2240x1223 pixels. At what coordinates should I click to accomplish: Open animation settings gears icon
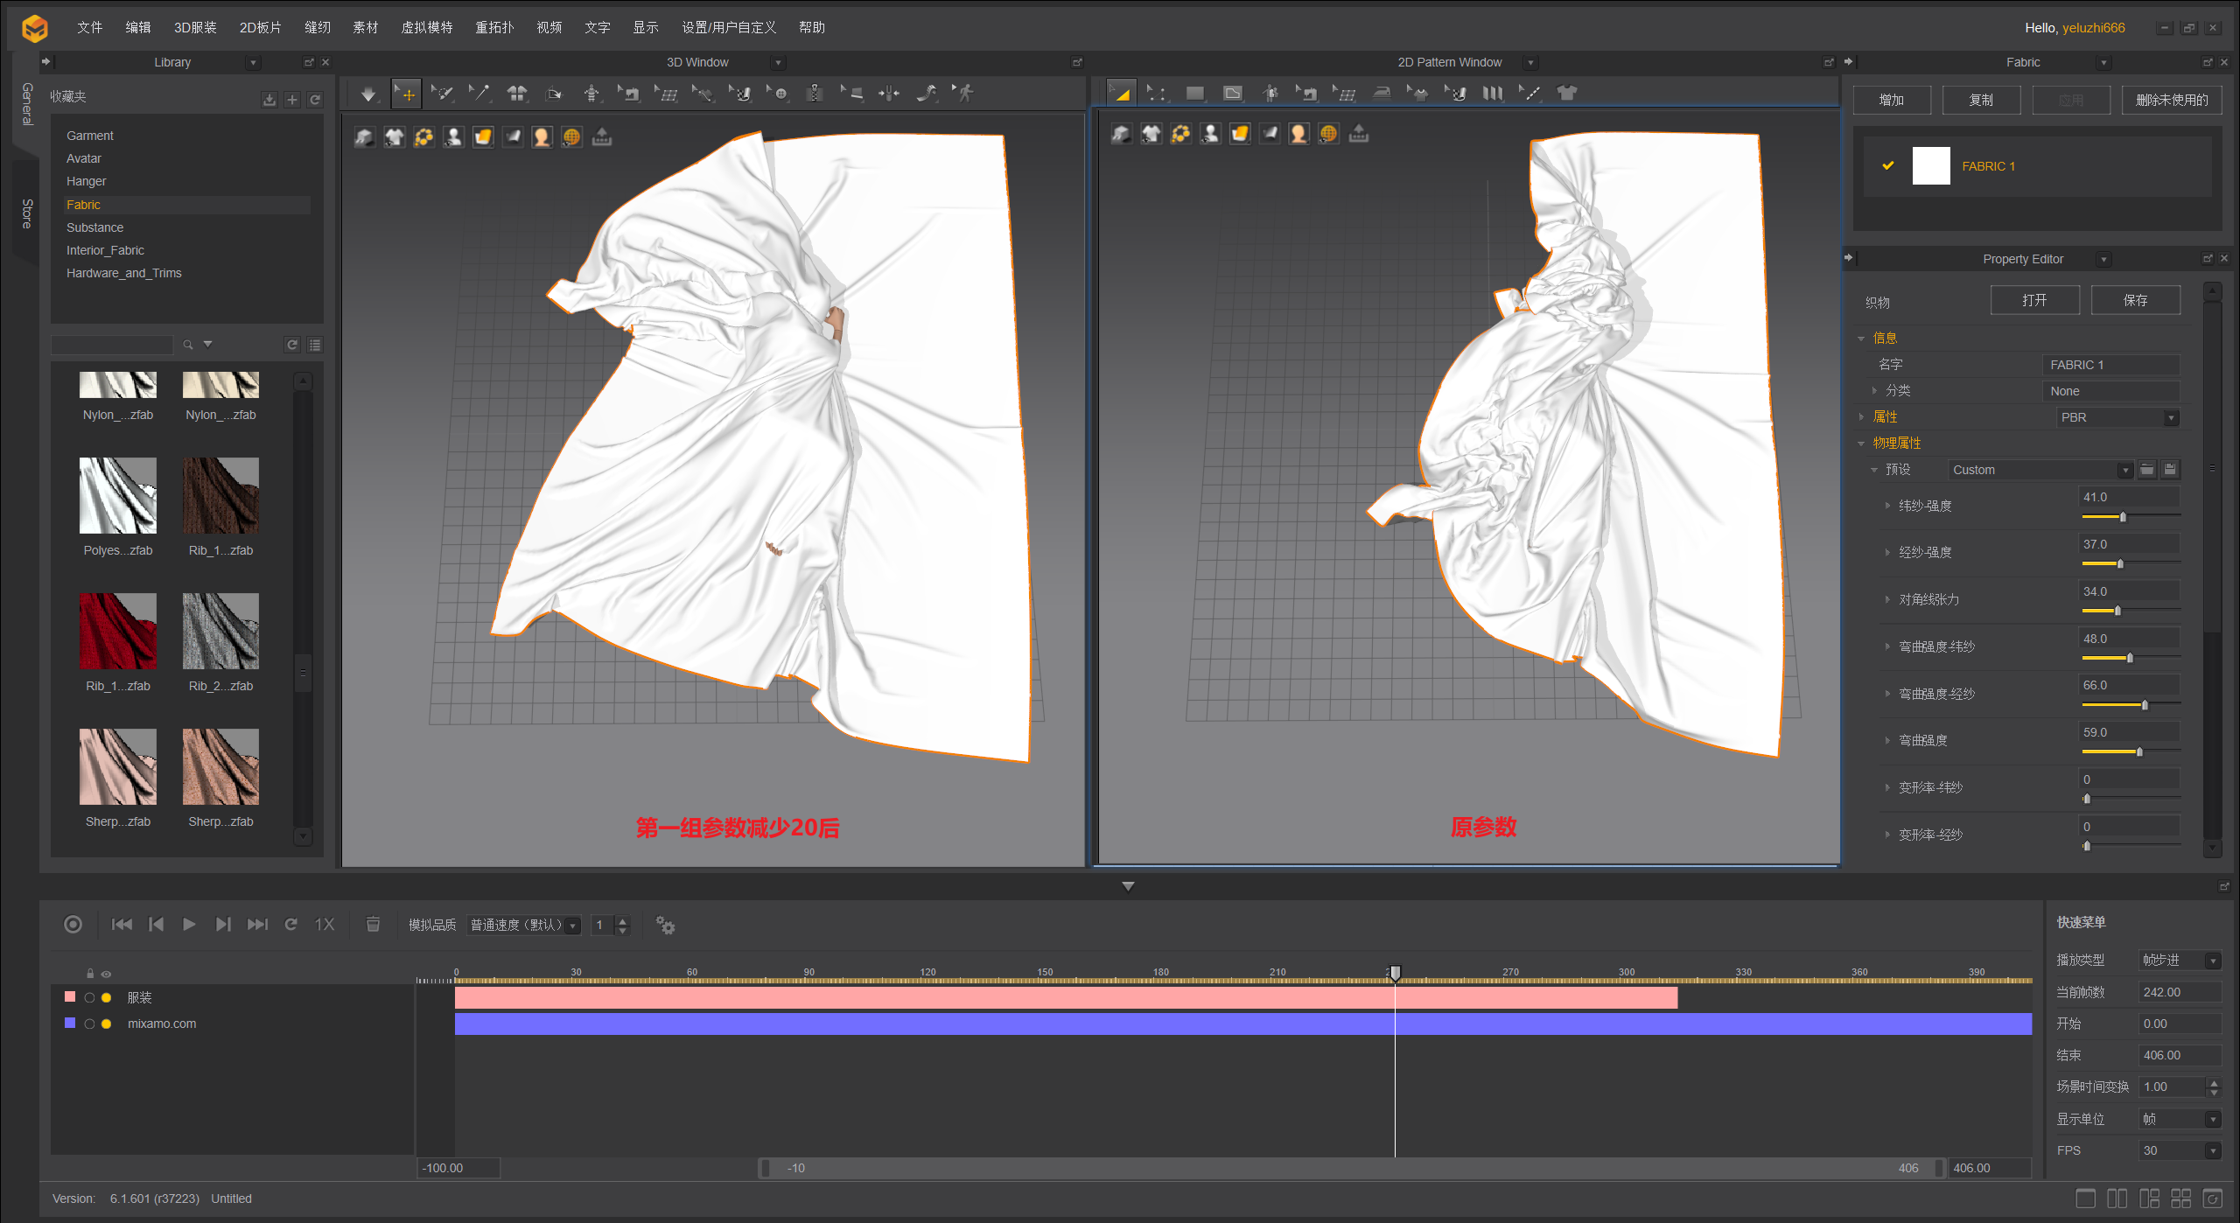tap(665, 925)
